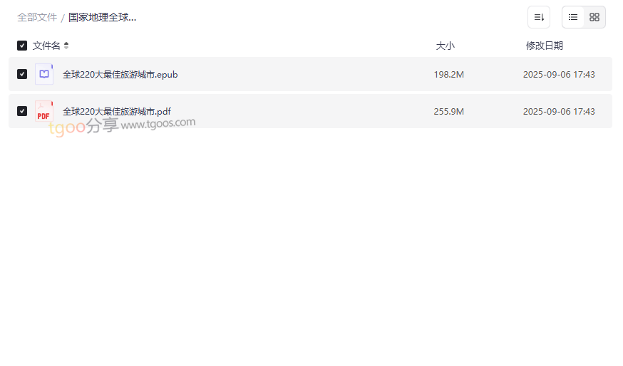This screenshot has width=623, height=366.
Task: Click the 255.9M size of pdf row
Action: coord(448,112)
